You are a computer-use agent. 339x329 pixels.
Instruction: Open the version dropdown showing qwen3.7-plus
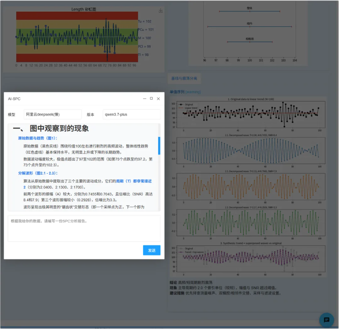pos(132,115)
